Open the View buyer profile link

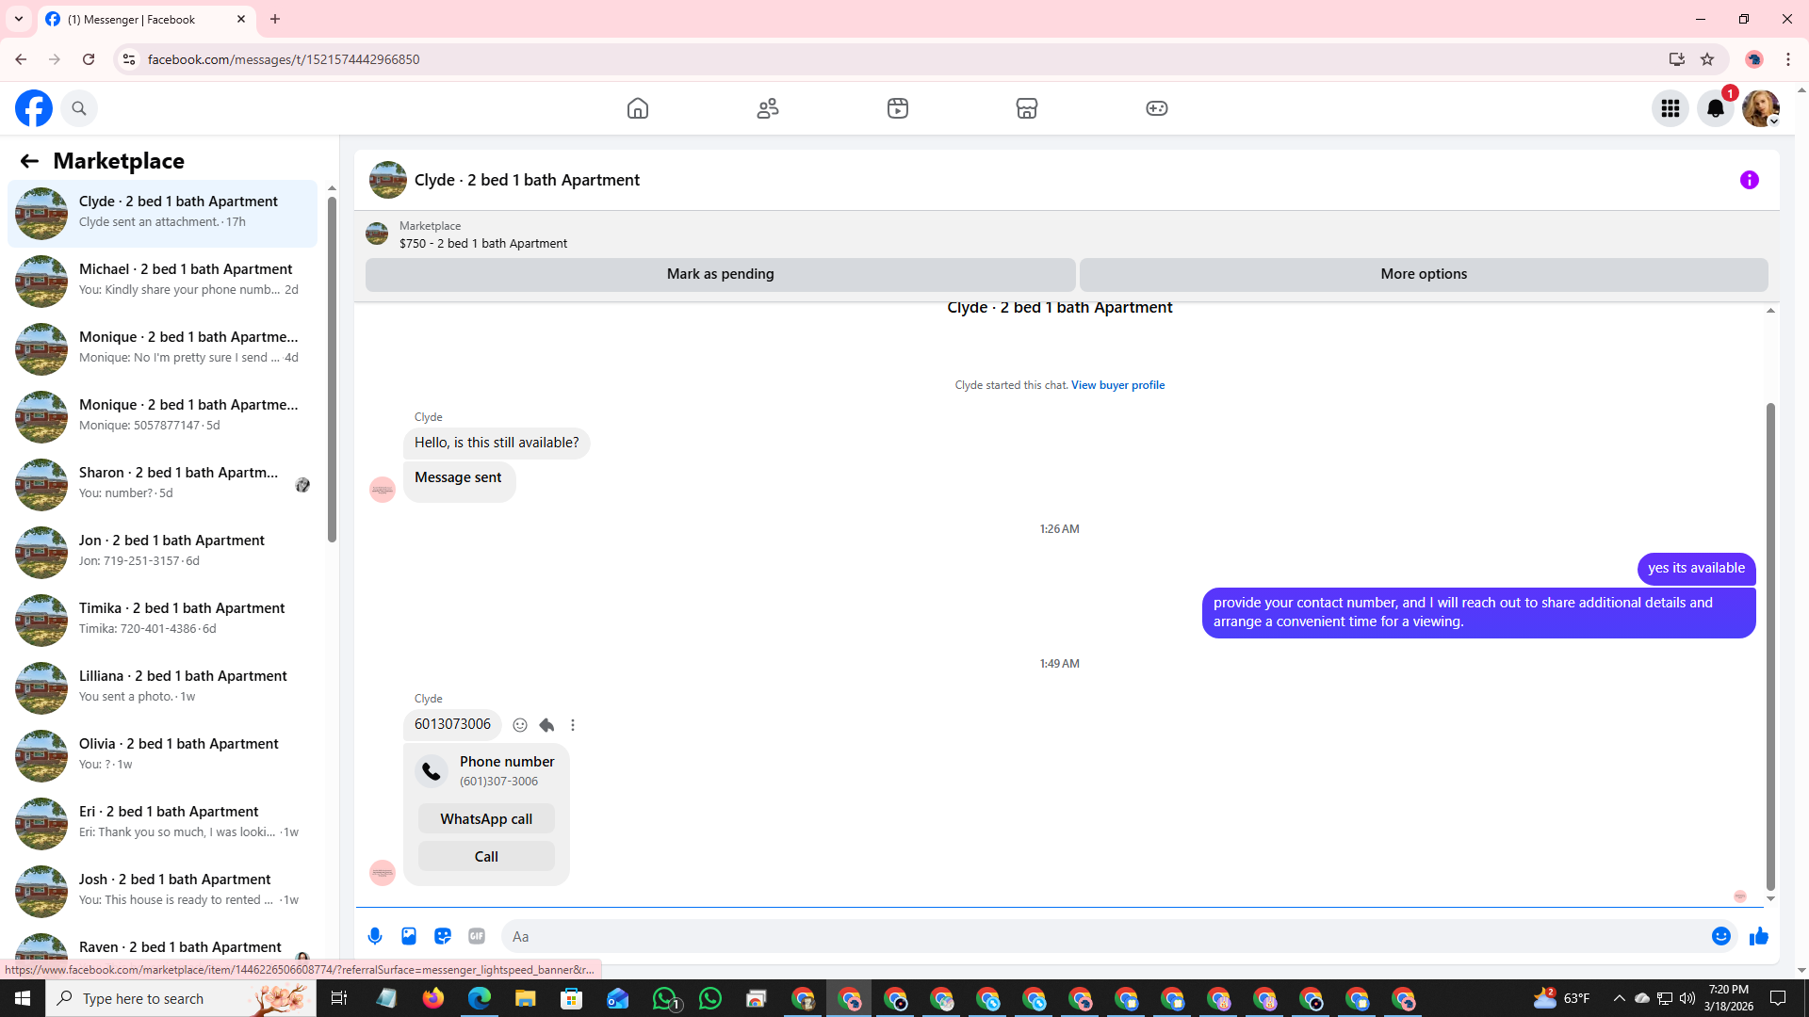(x=1117, y=385)
